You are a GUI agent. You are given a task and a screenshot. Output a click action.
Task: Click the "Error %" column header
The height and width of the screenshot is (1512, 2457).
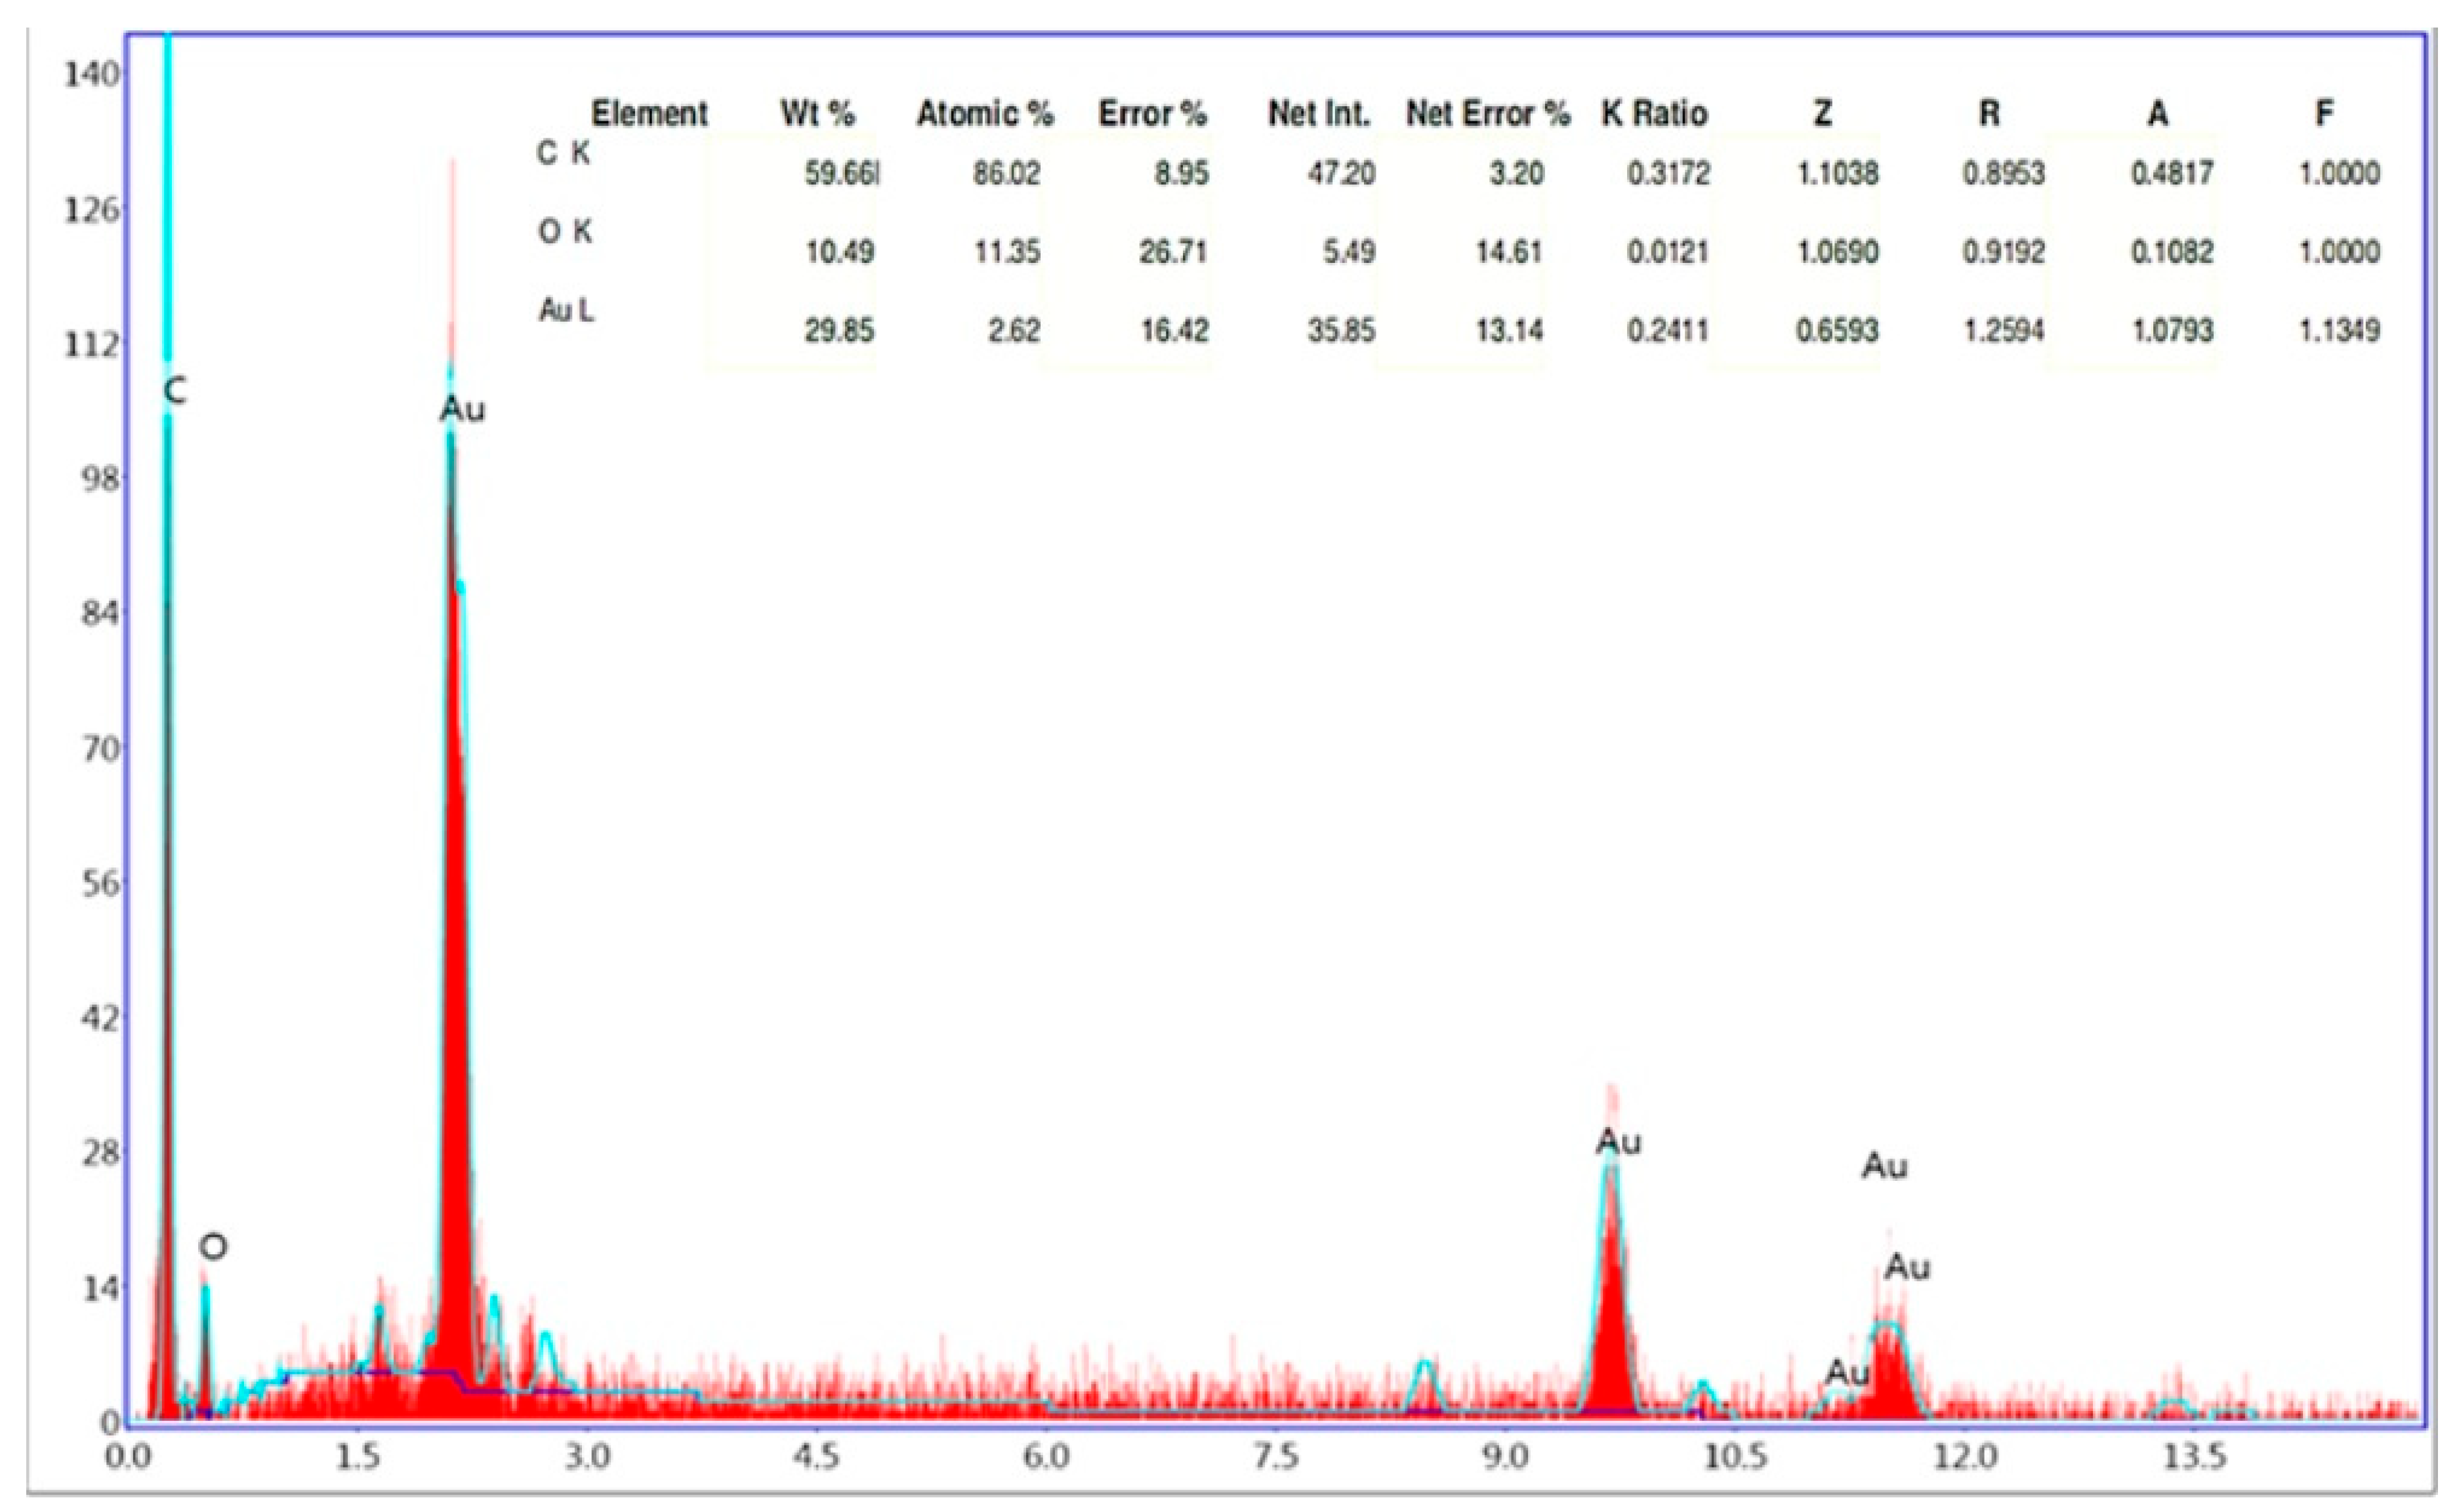pos(1153,114)
